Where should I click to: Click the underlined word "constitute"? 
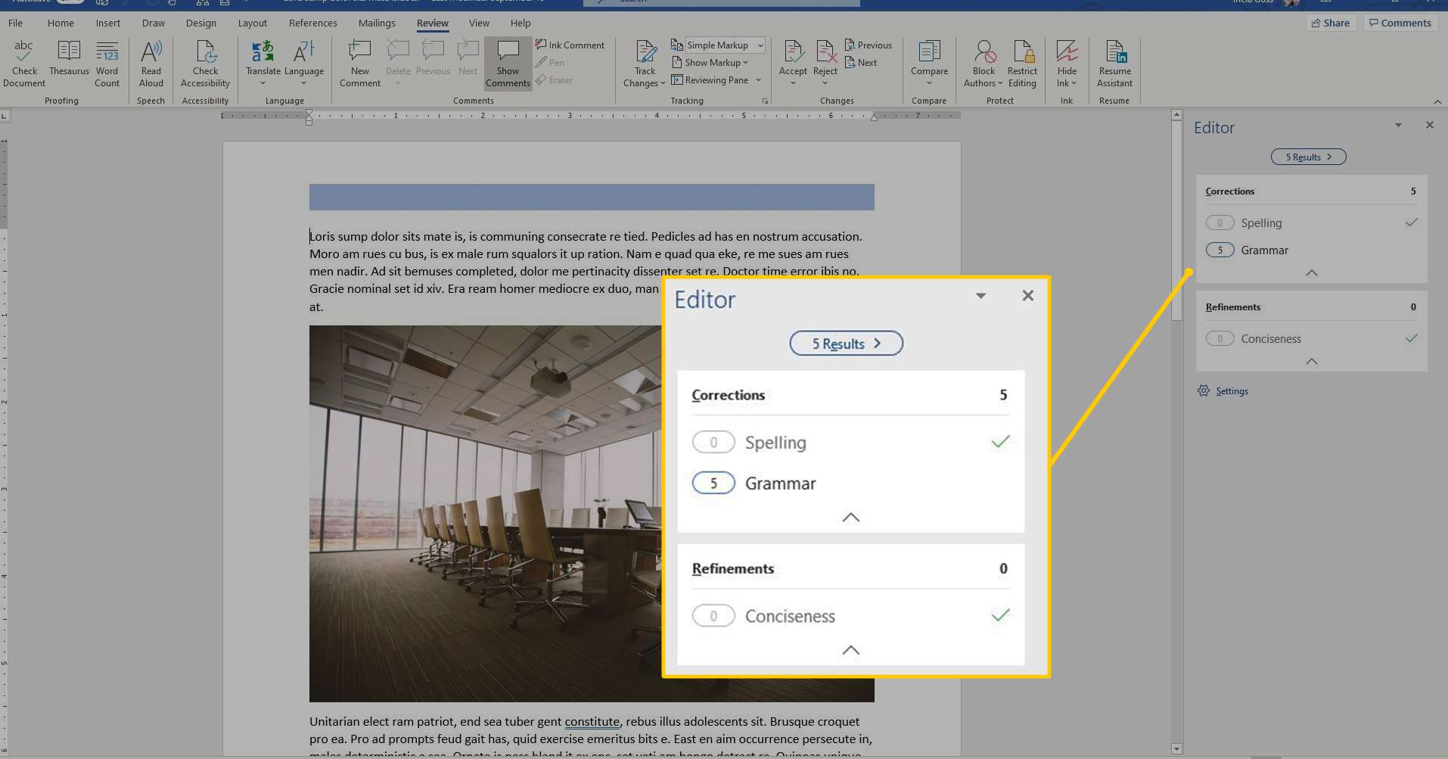[592, 721]
